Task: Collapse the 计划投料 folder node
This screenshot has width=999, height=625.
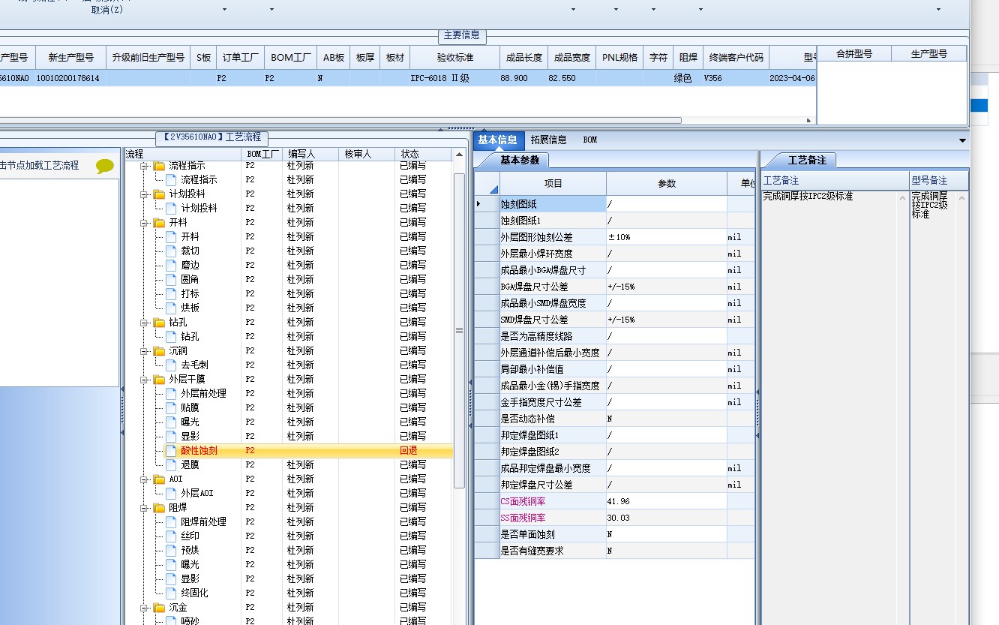Action: pyautogui.click(x=144, y=194)
